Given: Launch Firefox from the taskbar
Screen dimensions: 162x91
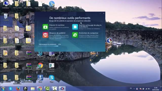Looking at the screenshot, I should pos(18,89).
